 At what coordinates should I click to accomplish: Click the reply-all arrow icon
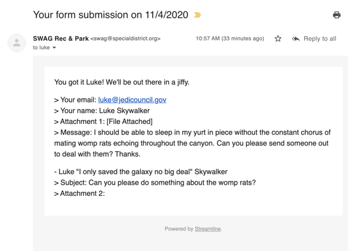(296, 39)
